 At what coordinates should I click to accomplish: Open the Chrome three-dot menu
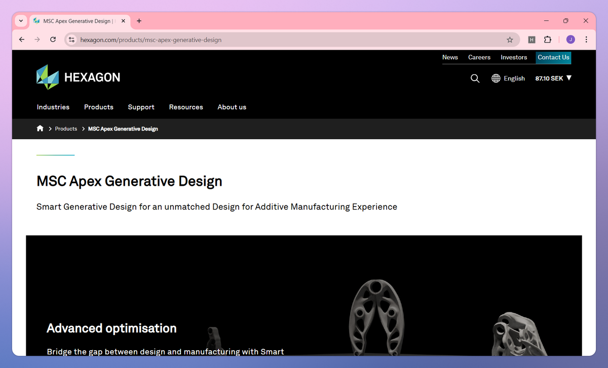[x=586, y=39]
